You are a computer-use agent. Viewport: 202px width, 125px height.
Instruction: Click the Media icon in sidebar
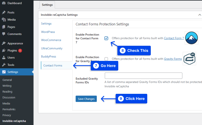[x=4, y=20]
